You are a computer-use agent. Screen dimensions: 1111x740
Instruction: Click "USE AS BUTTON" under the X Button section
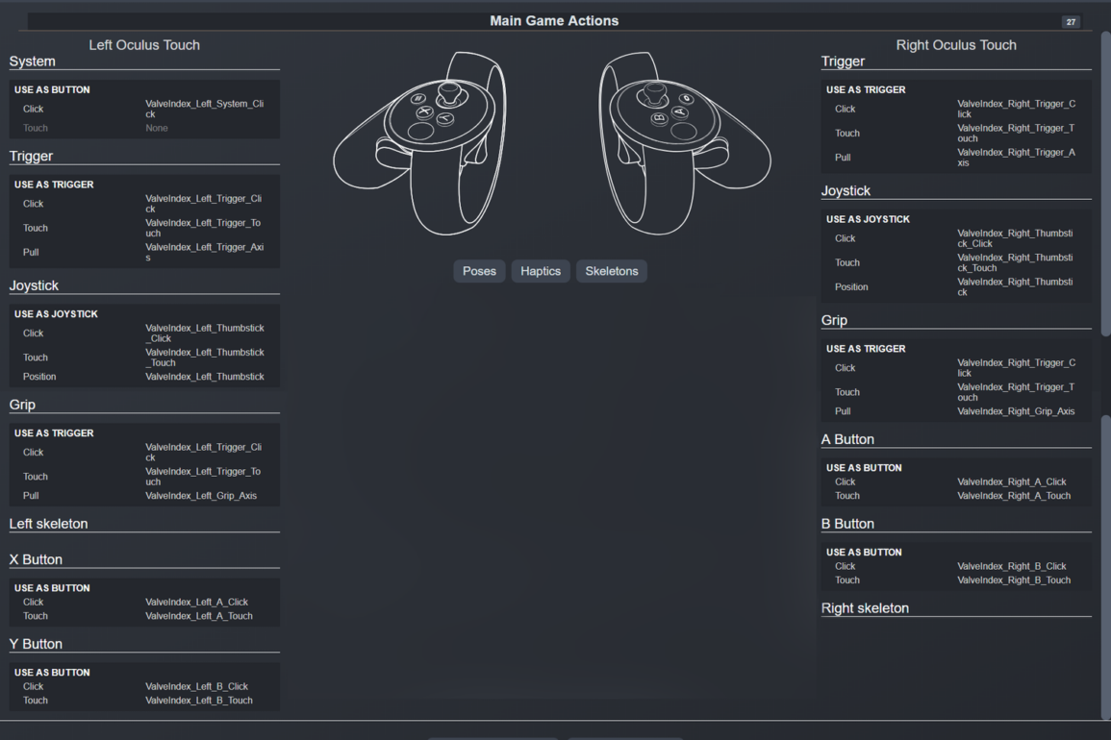[52, 588]
